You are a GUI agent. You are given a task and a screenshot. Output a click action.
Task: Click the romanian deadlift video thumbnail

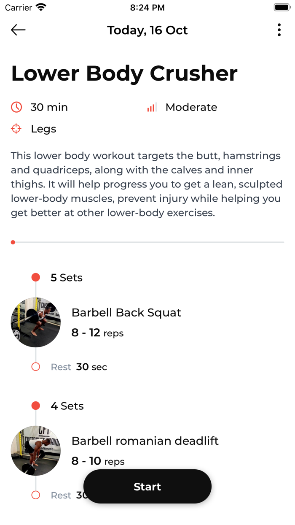point(35,451)
